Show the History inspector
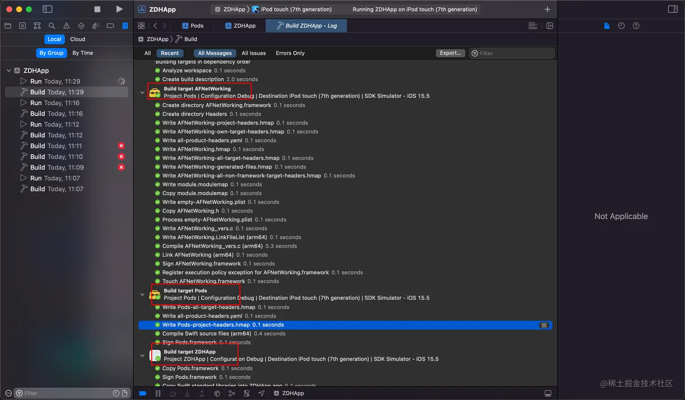Screen dimensions: 685x400 coord(621,26)
